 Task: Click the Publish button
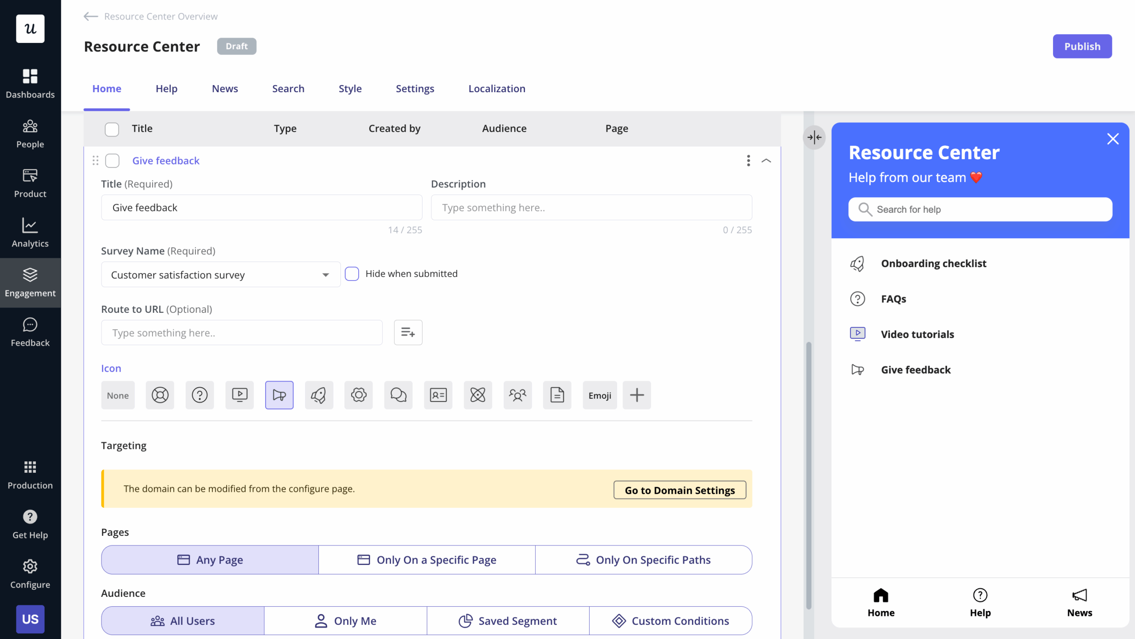click(1082, 46)
